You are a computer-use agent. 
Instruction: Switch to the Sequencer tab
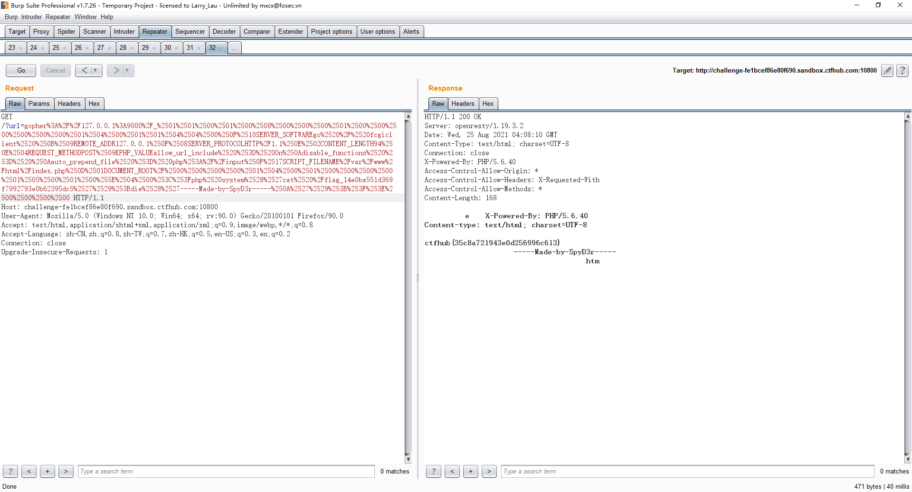click(x=190, y=31)
